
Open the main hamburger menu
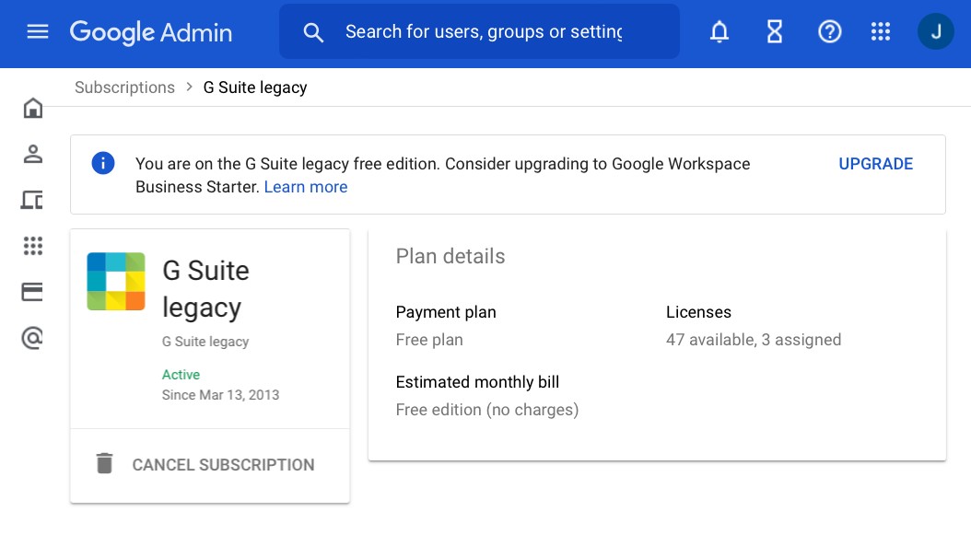(x=38, y=31)
